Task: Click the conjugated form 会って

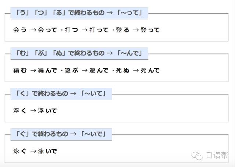Action: pyautogui.click(x=47, y=30)
